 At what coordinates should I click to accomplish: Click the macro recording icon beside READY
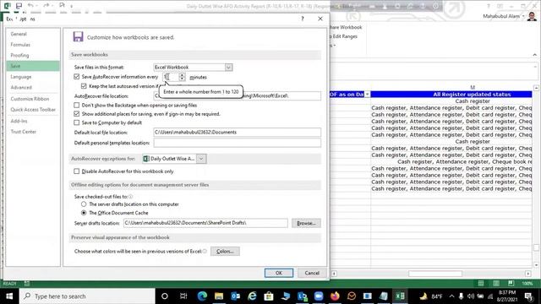point(26,284)
